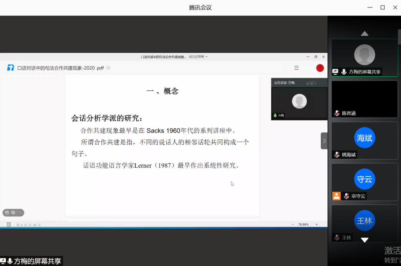401x266 pixels.
Task: Minimize the shared PDF viewer inner window
Action: pos(308,57)
